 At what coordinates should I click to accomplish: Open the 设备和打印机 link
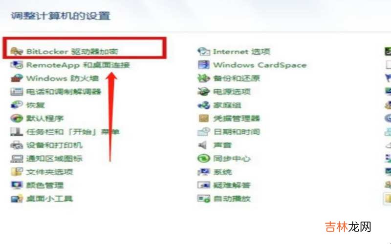point(54,145)
